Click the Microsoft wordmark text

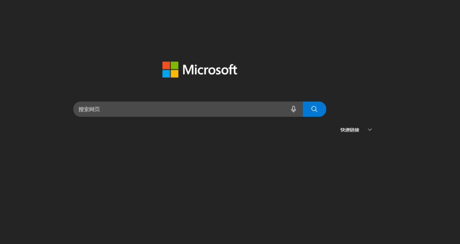[x=210, y=70]
